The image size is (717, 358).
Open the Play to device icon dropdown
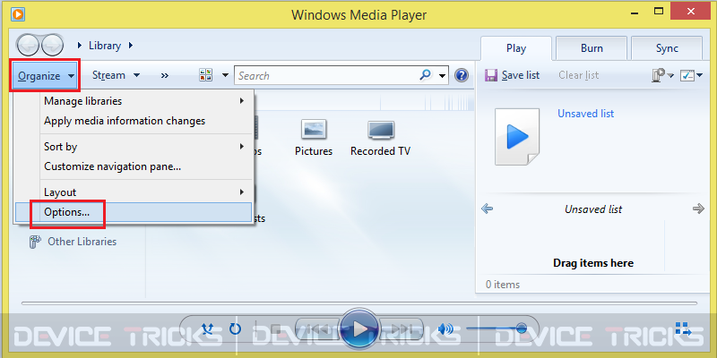tap(662, 75)
